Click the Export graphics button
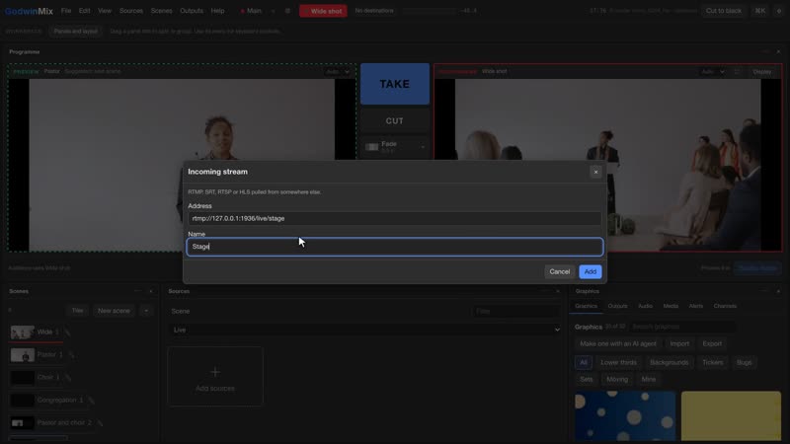 click(712, 343)
